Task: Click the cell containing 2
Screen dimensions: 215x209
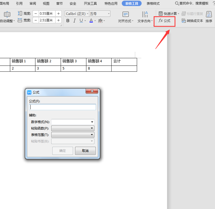Action: [x=23, y=69]
